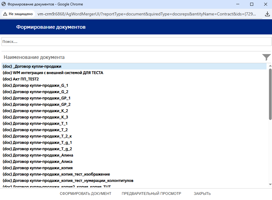Select '(doc) _Договор купли-продажи' item
The width and height of the screenshot is (272, 200).
(x=32, y=66)
